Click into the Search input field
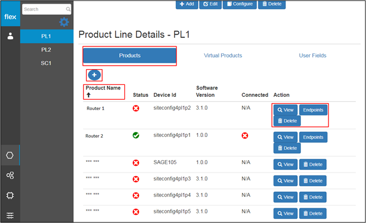Viewport: 366px width, 223px height. click(44, 9)
